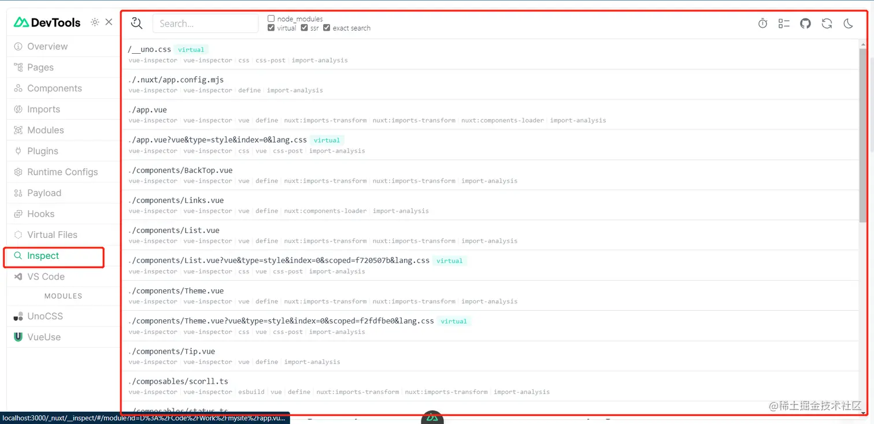
Task: Open ./.nuxt/app.config.mjs module
Action: point(491,84)
